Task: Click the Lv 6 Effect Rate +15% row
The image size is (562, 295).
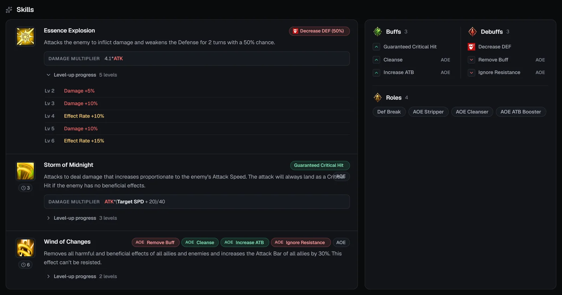Action: [197, 141]
